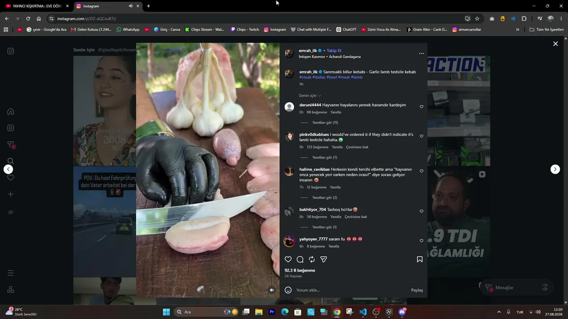Like deruni4444's comment
Screen dimensions: 568x319
[x=422, y=107]
